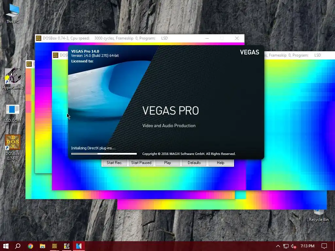
Task: Open the Action Center notifications icon
Action: 324,246
